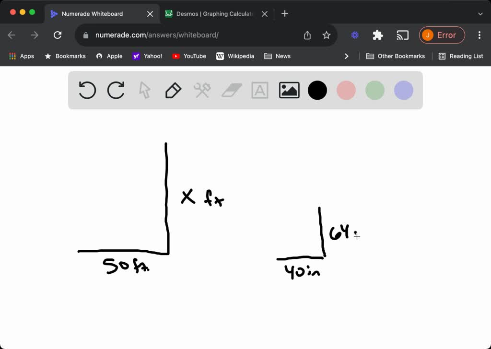The image size is (491, 349).
Task: Choose the text box tool
Action: pyautogui.click(x=260, y=90)
